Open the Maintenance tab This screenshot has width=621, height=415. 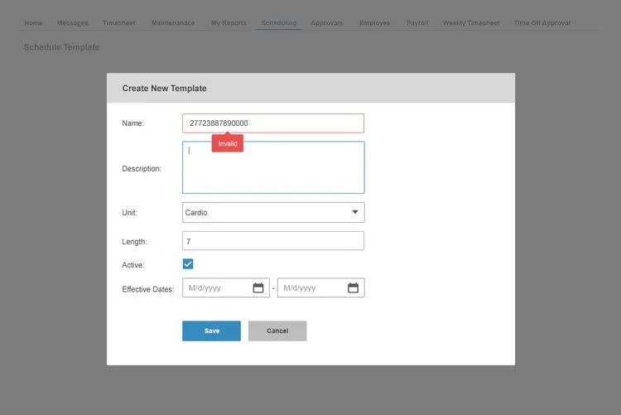tap(173, 23)
